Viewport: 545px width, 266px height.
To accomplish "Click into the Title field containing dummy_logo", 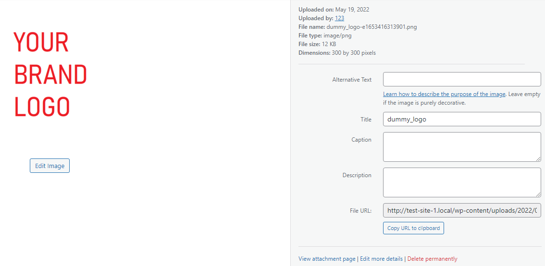I will pos(462,119).
